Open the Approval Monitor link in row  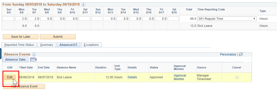[x=180, y=77]
